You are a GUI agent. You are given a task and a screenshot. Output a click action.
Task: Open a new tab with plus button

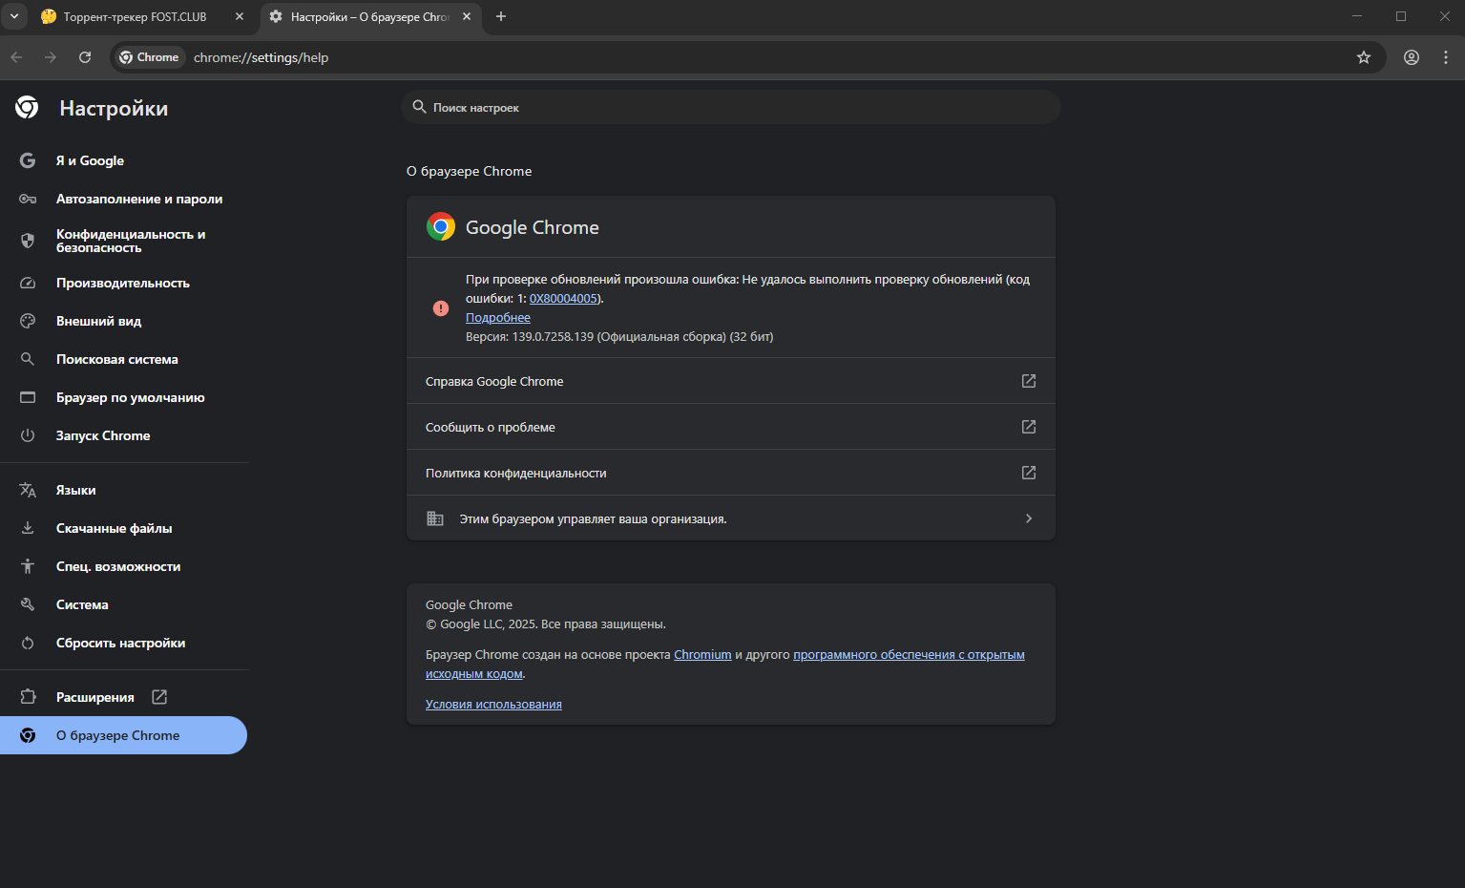(x=501, y=16)
